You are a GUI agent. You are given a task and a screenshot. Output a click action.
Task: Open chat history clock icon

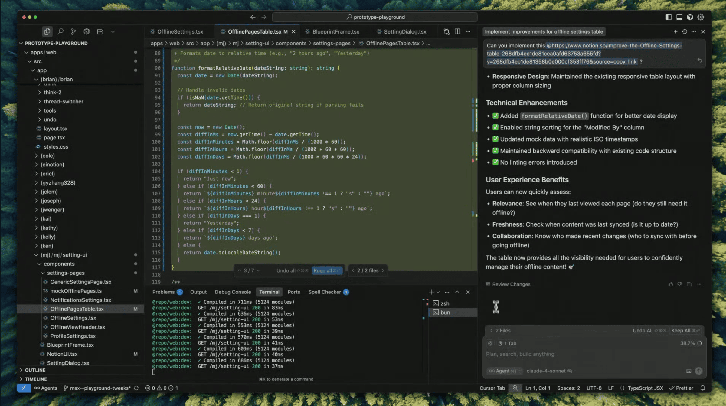click(685, 31)
